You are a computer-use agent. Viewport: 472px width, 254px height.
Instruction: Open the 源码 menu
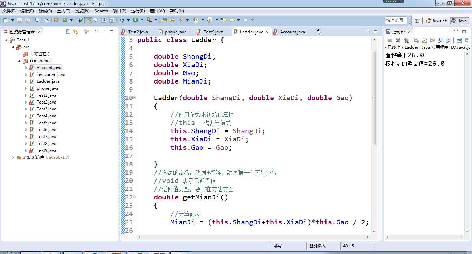coord(45,11)
